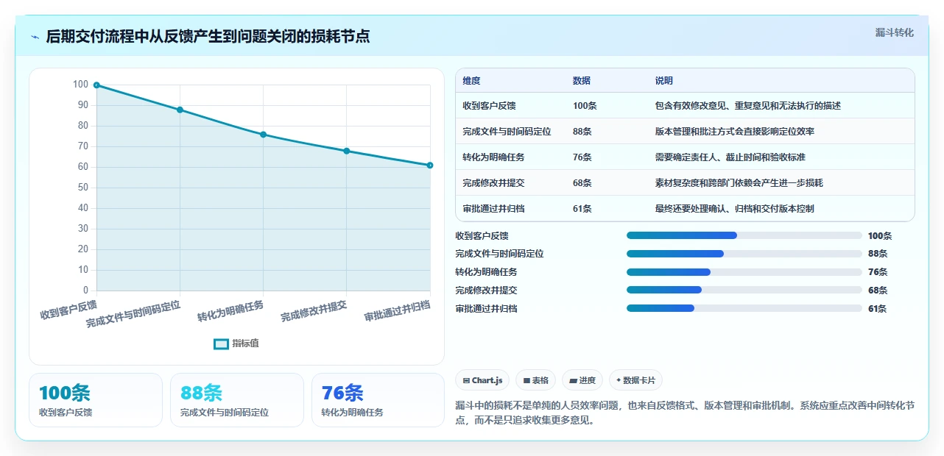Click the 漏斗转化 label in the header

pos(895,33)
